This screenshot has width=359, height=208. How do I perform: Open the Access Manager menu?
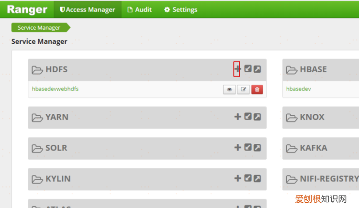coord(88,10)
